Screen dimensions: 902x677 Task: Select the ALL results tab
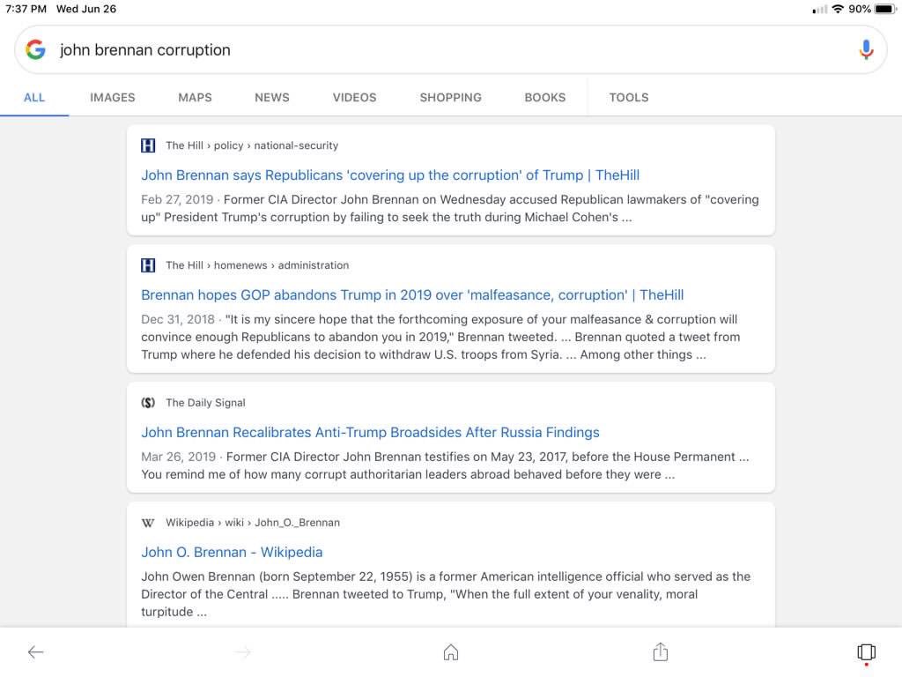34,97
